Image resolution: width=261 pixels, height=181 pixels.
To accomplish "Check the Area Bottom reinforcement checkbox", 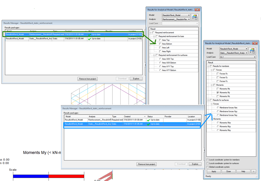I will [160, 44].
